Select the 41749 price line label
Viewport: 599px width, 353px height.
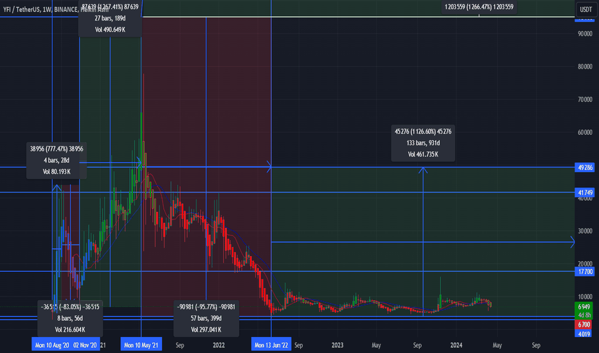click(585, 193)
